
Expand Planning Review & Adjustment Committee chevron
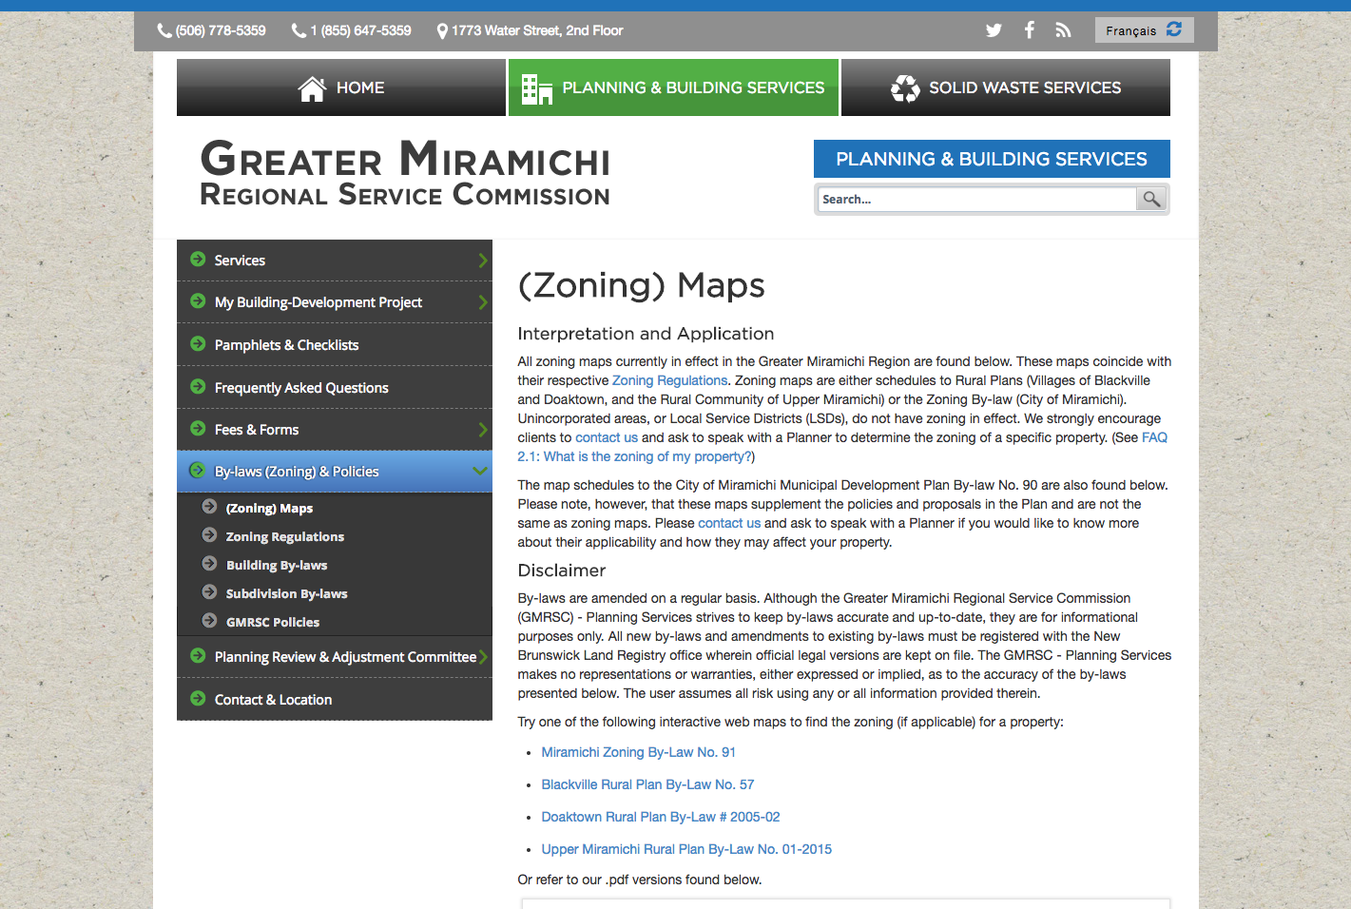coord(483,657)
